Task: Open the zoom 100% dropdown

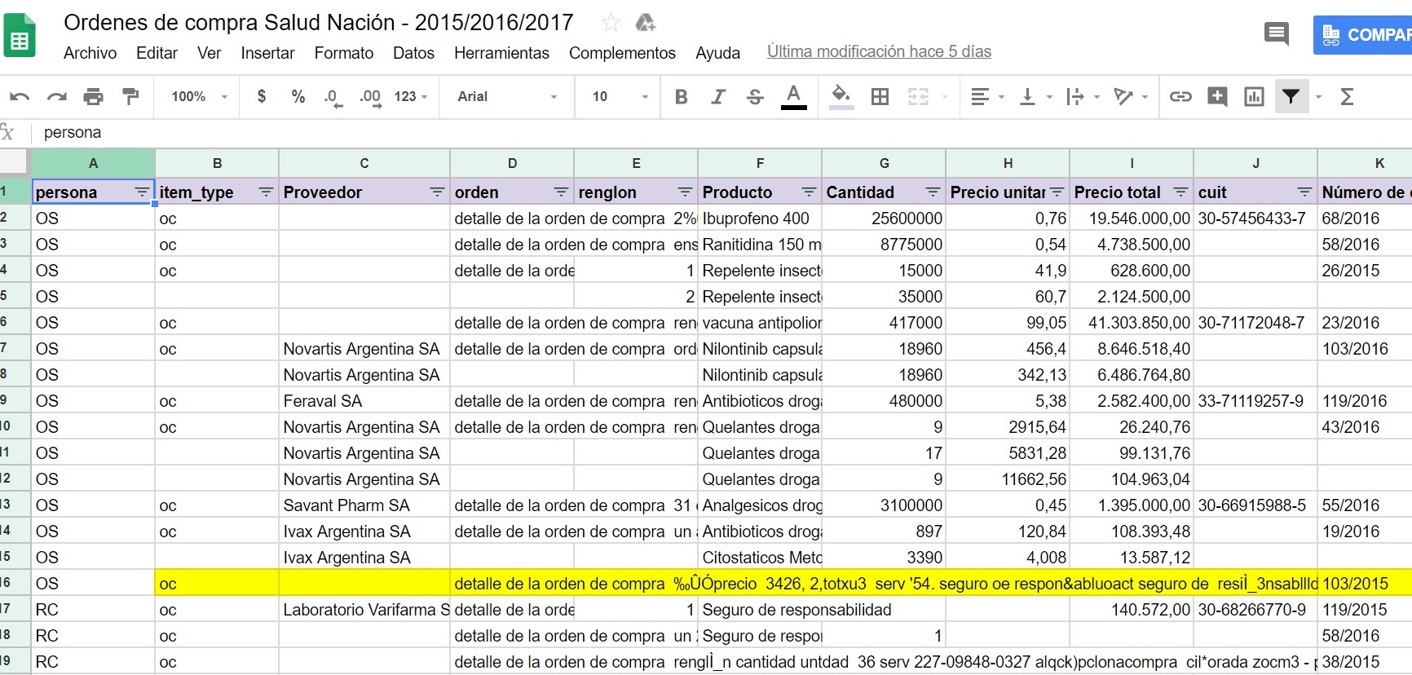Action: pos(199,96)
